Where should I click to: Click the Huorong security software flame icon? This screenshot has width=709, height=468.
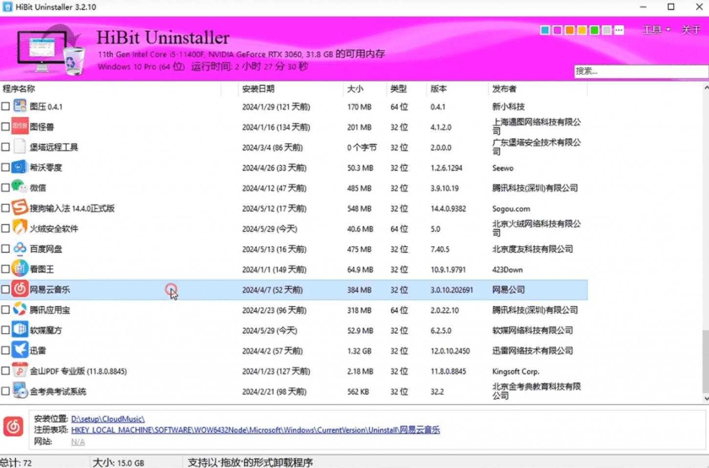(20, 228)
